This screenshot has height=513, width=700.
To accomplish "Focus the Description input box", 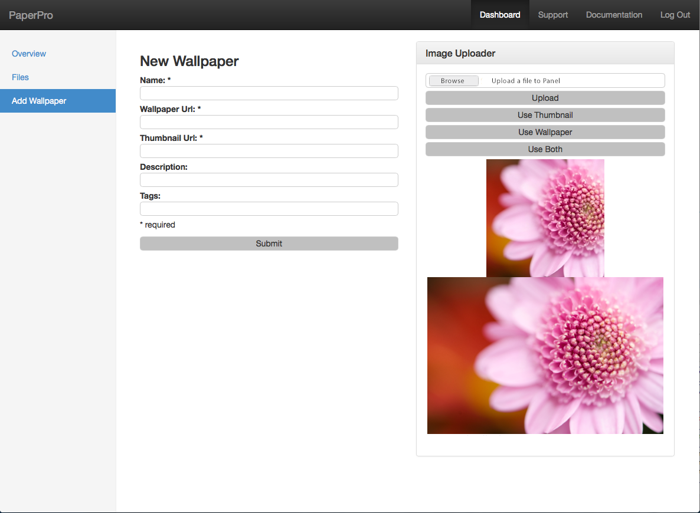I will click(x=269, y=180).
